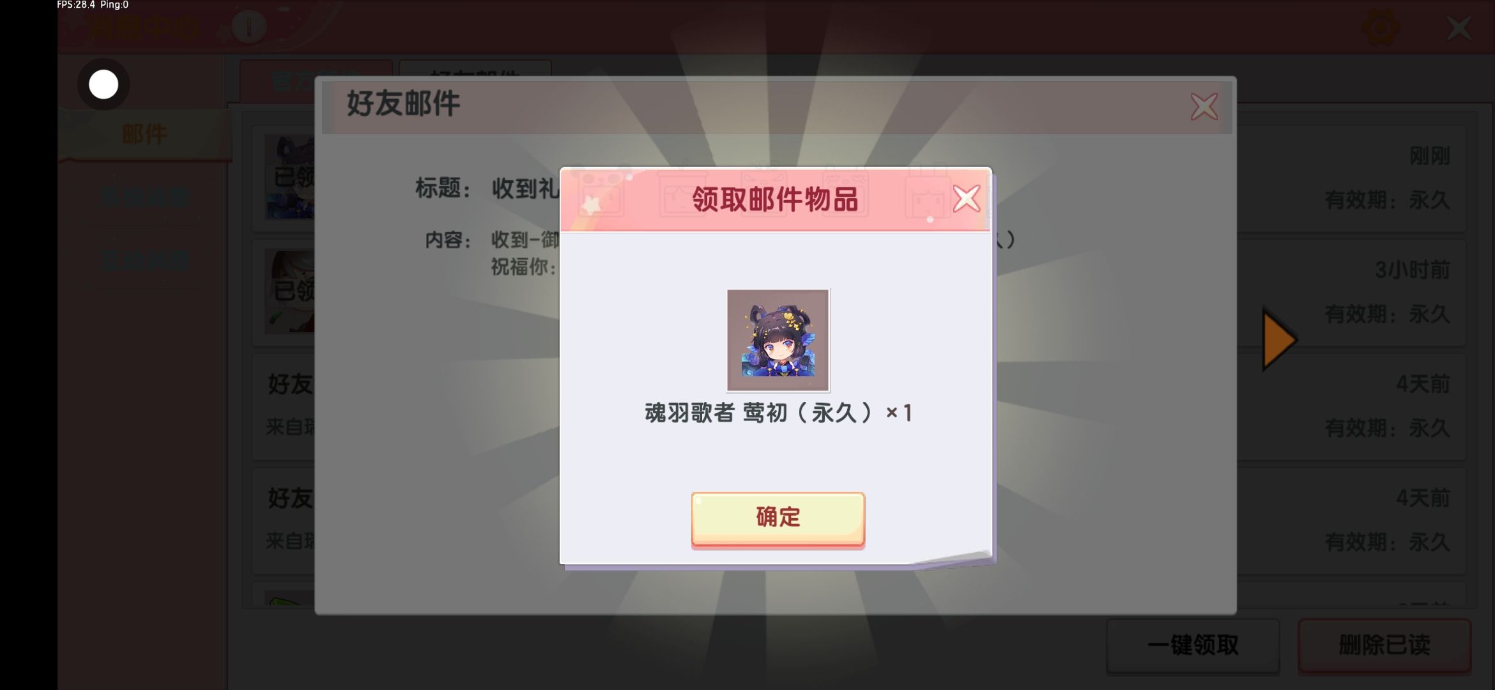
Task: Close the 领取邮件物品 popup
Action: (x=966, y=198)
